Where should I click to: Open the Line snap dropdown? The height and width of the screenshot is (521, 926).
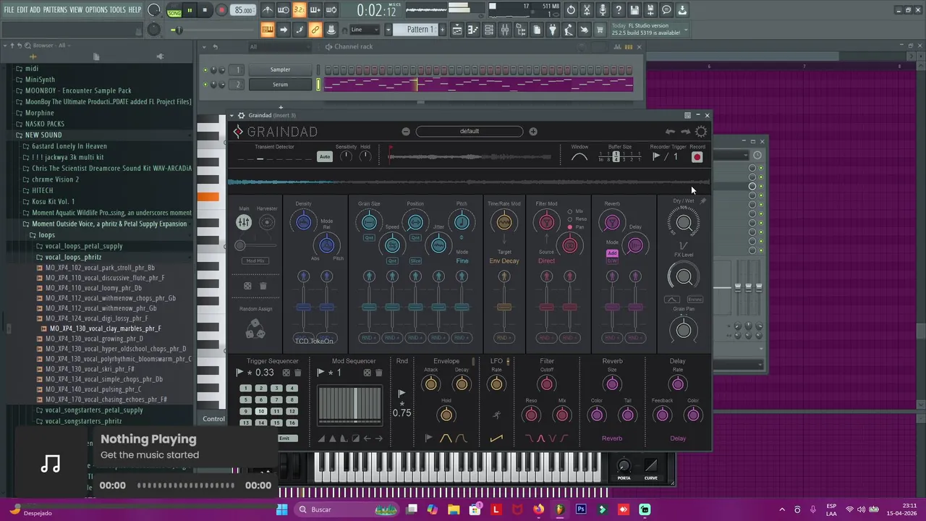tap(365, 30)
